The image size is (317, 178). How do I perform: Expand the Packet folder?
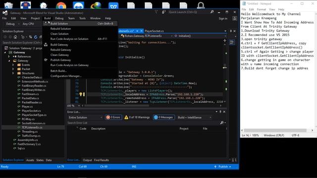(x=13, y=69)
